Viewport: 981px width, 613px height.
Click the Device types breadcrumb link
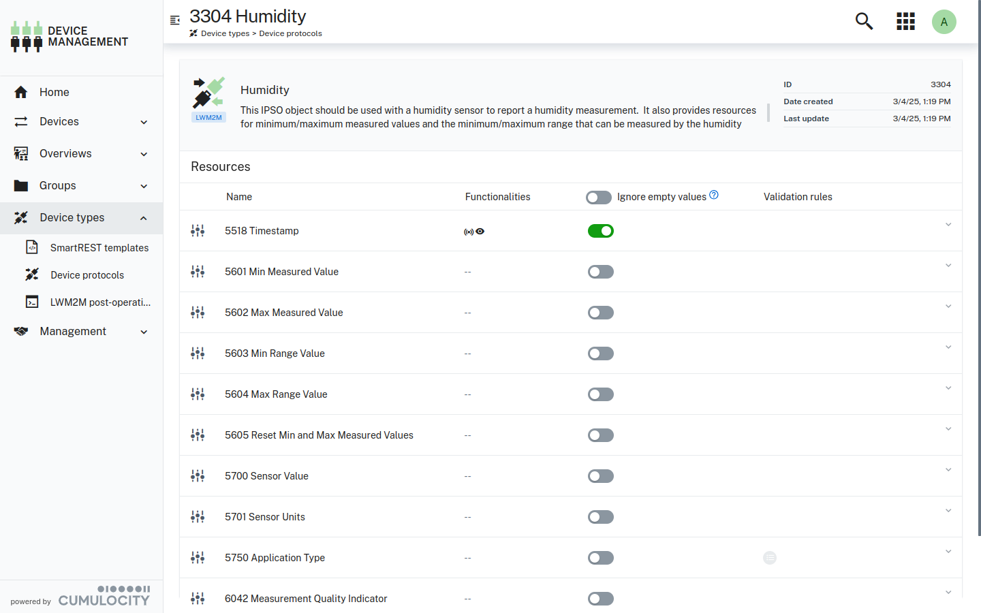click(x=225, y=33)
